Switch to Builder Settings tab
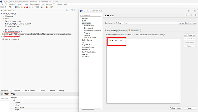 (111, 31)
